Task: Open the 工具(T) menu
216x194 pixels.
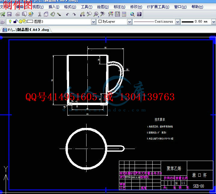Action: (87, 7)
